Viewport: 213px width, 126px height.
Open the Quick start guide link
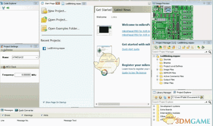131,49
